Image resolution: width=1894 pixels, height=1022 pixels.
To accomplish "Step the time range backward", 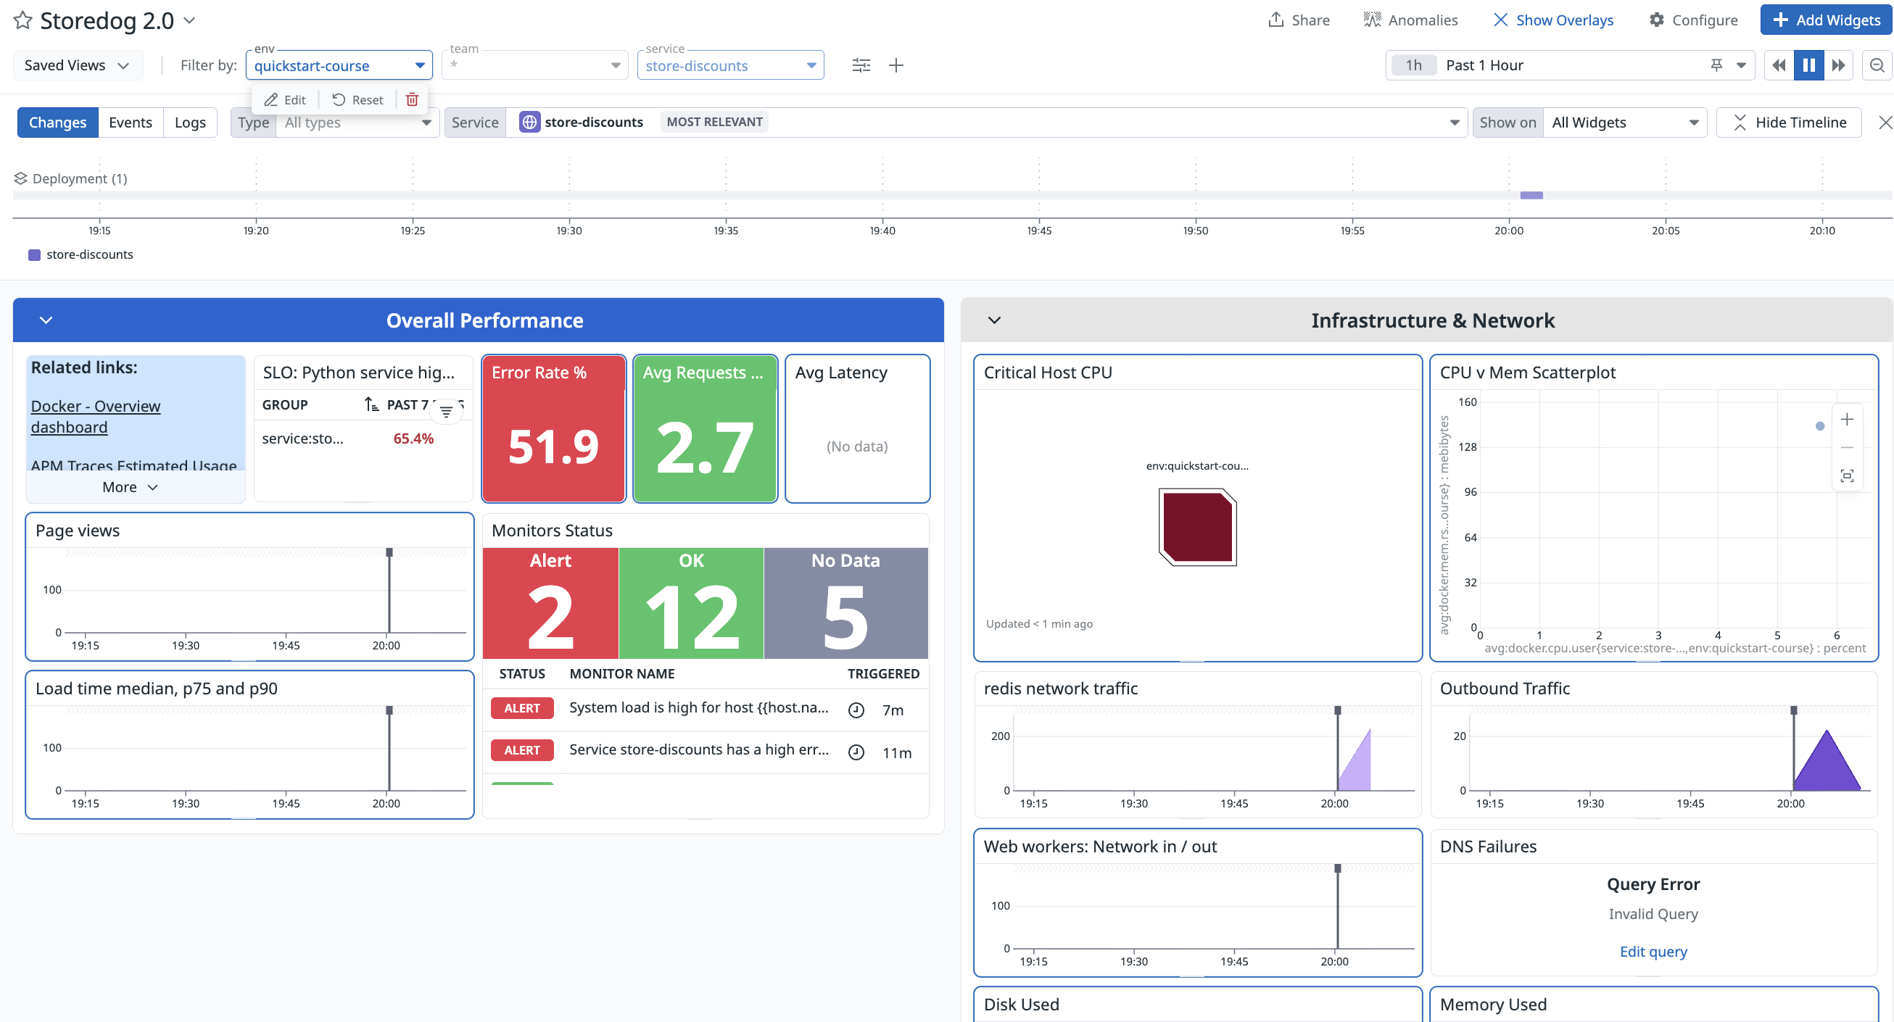I will (1779, 65).
